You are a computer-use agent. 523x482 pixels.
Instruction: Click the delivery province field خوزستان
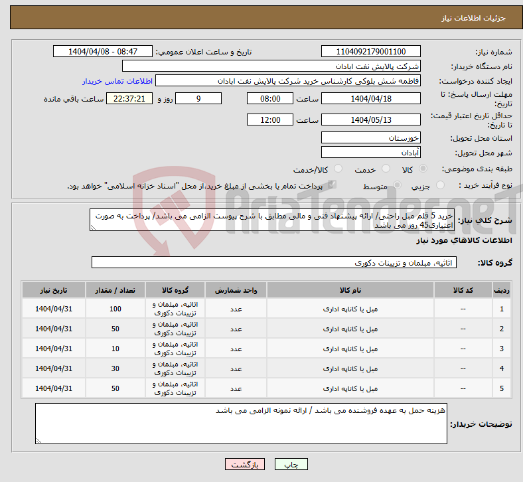click(371, 137)
